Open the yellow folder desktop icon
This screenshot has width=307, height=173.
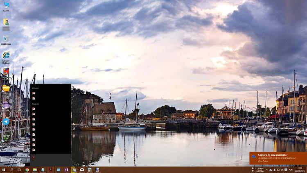pyautogui.click(x=6, y=89)
